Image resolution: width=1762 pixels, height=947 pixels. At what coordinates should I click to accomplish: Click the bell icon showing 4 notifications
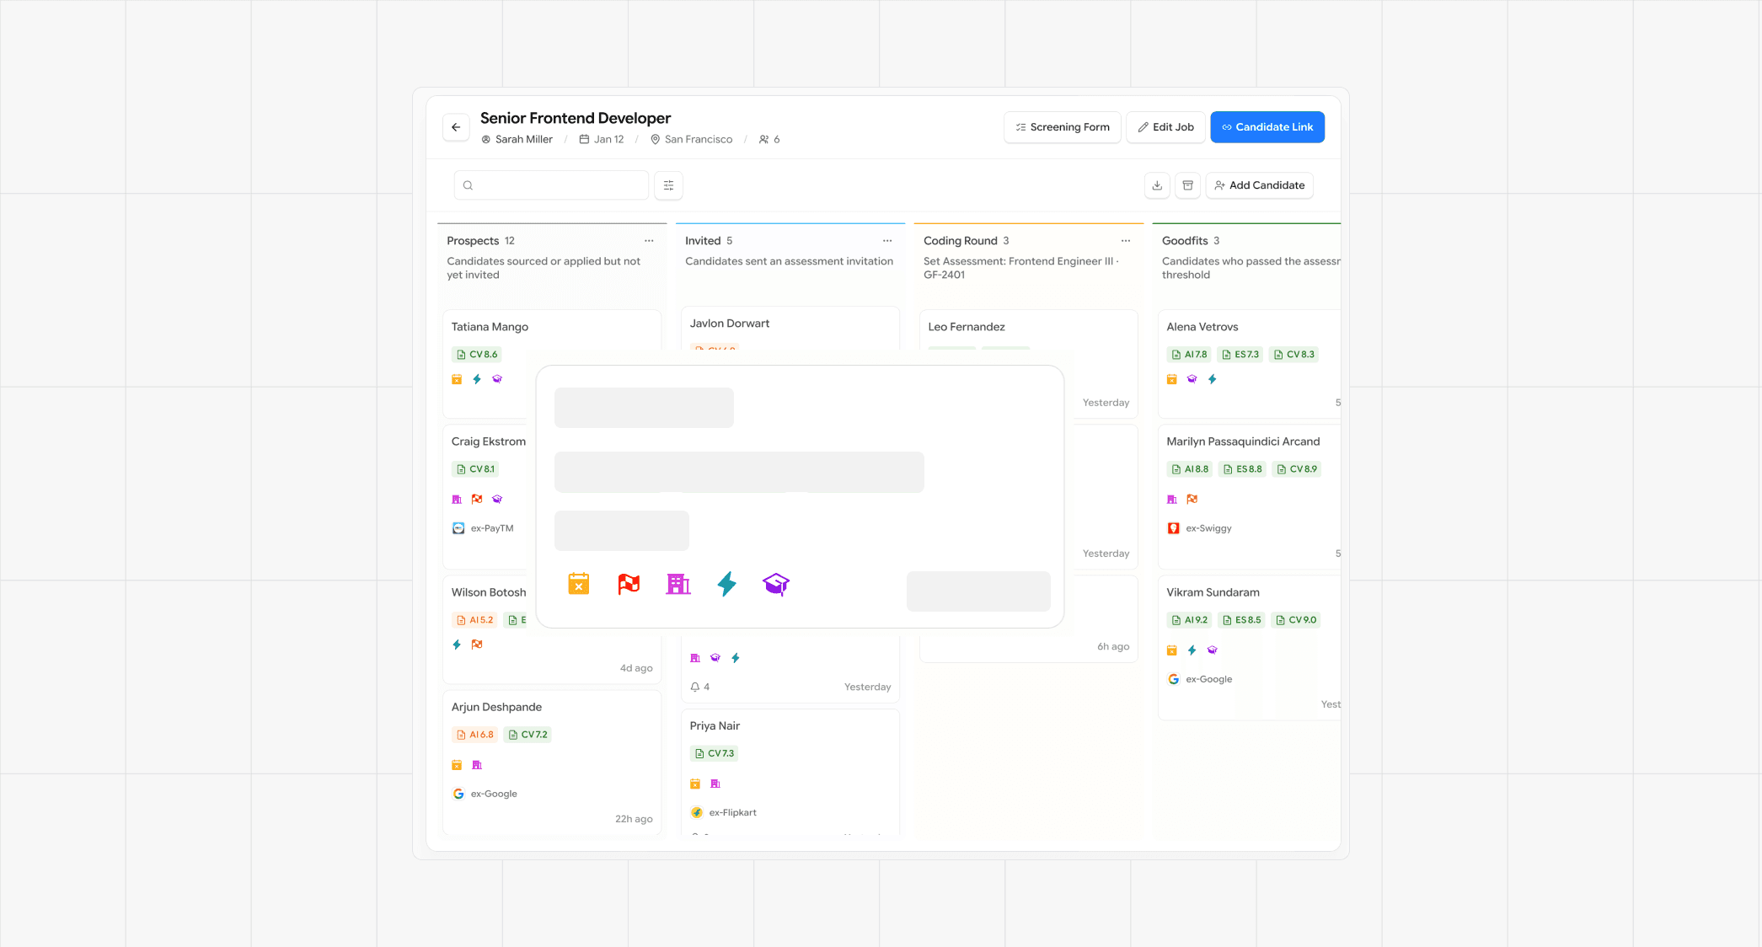click(694, 687)
